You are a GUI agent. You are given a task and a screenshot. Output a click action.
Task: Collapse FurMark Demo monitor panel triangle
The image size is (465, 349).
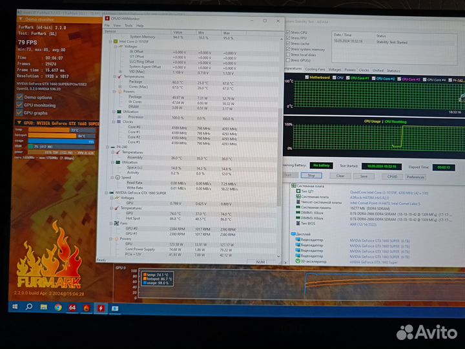(x=21, y=19)
